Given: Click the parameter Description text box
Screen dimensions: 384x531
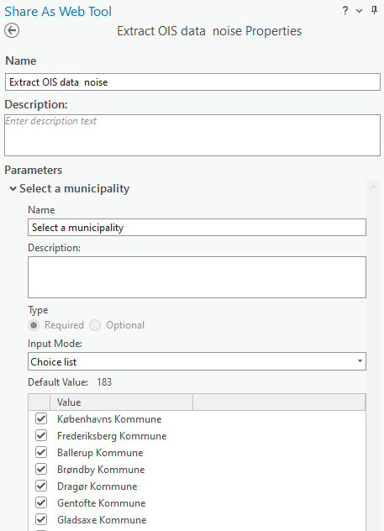Looking at the screenshot, I should 197,277.
